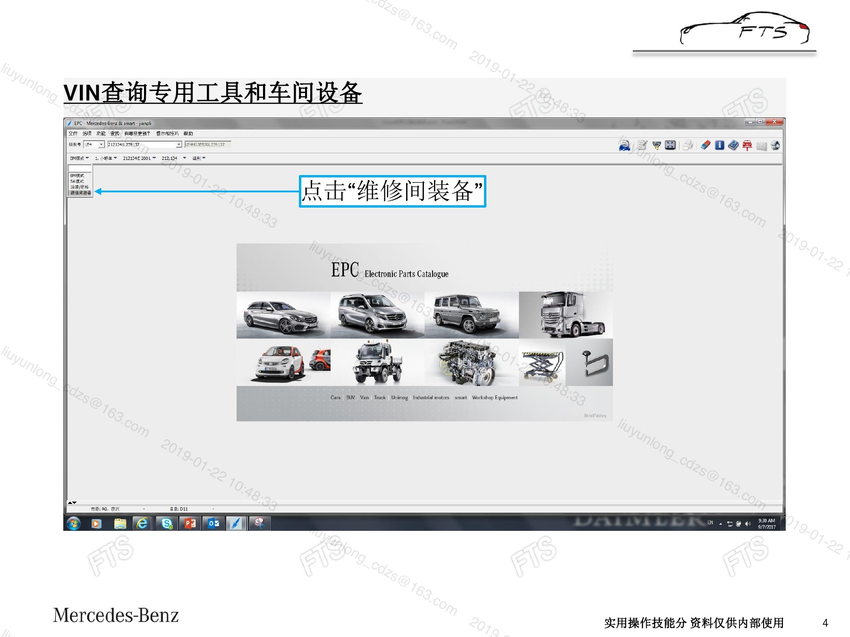
Task: Open the 查找 menu
Action: tap(115, 134)
